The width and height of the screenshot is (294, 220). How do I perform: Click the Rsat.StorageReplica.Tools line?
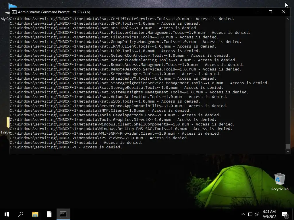point(117,88)
